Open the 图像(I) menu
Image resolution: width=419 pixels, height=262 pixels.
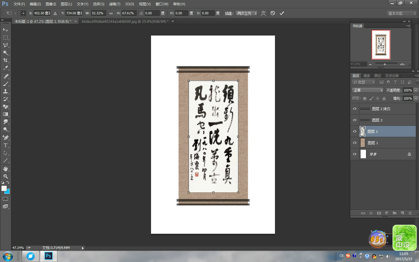click(x=51, y=4)
